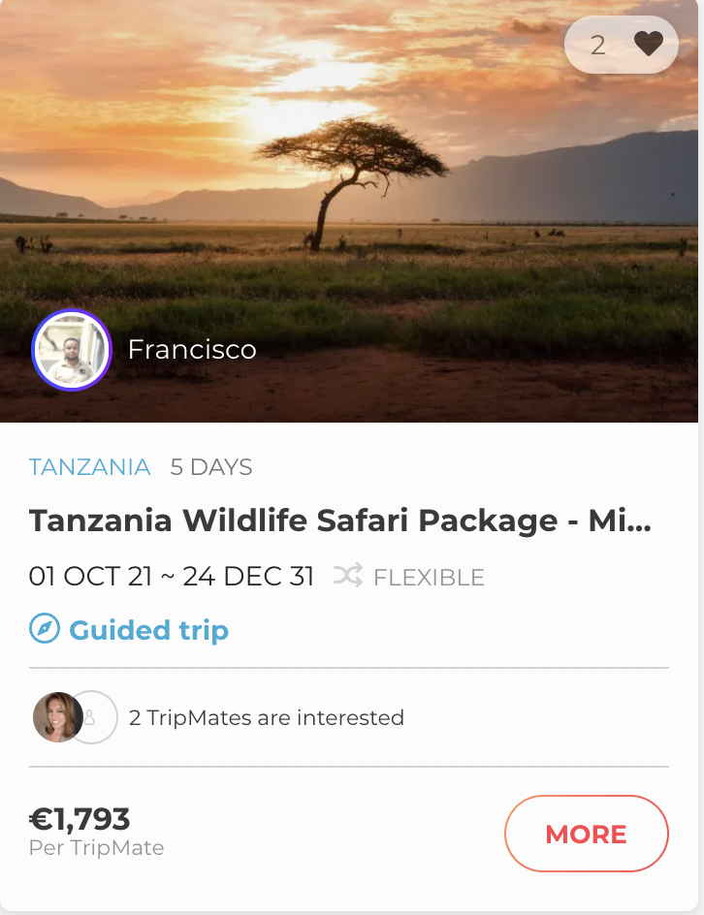Click the €1,793 price
704x915 pixels.
(80, 819)
